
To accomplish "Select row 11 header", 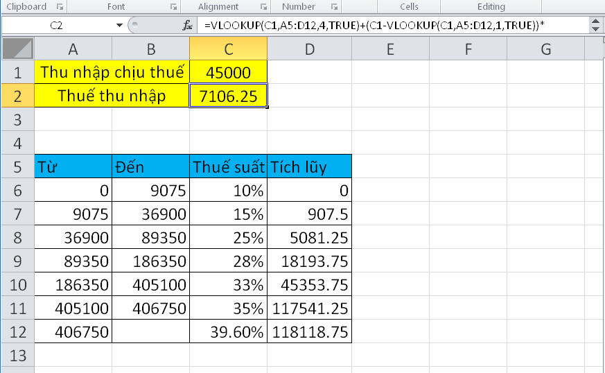I will point(18,308).
